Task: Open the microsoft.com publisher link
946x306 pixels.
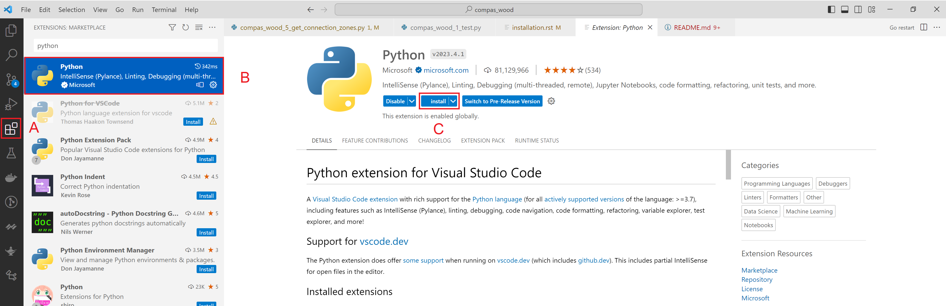Action: point(446,70)
